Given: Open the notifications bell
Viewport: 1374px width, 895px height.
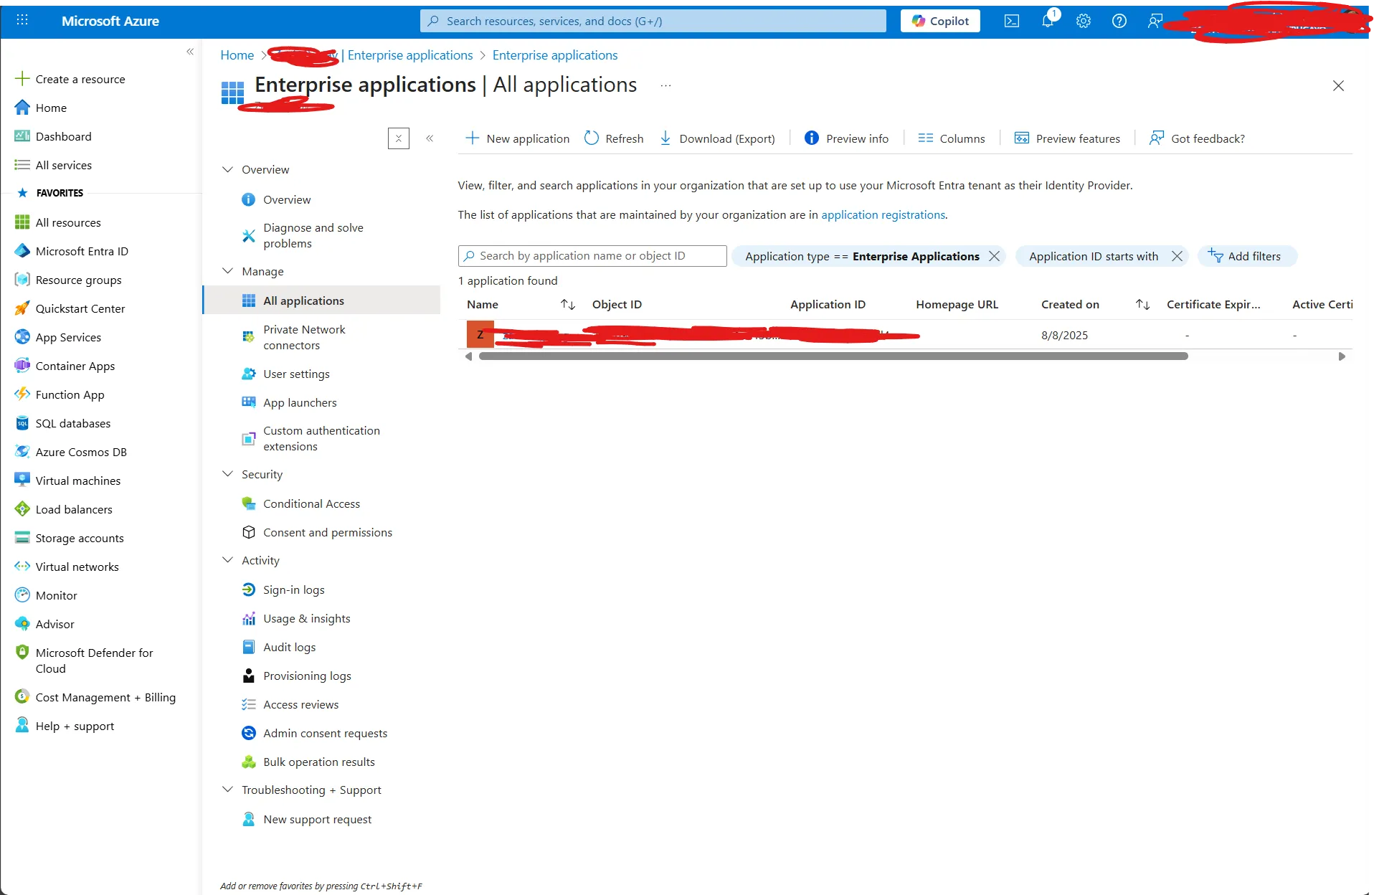Looking at the screenshot, I should 1047,20.
